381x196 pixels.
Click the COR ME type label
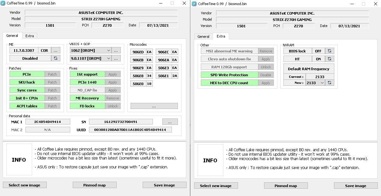[x=44, y=51]
